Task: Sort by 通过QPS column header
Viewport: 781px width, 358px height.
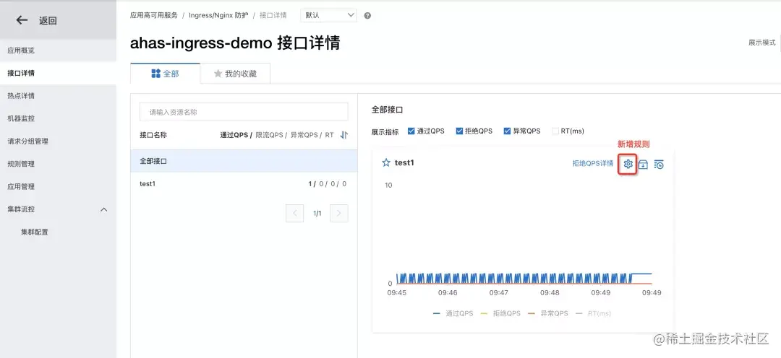Action: [234, 135]
